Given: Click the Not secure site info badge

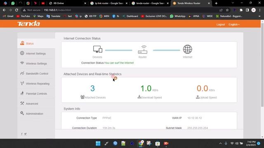Looking at the screenshot, I should click(x=32, y=10).
